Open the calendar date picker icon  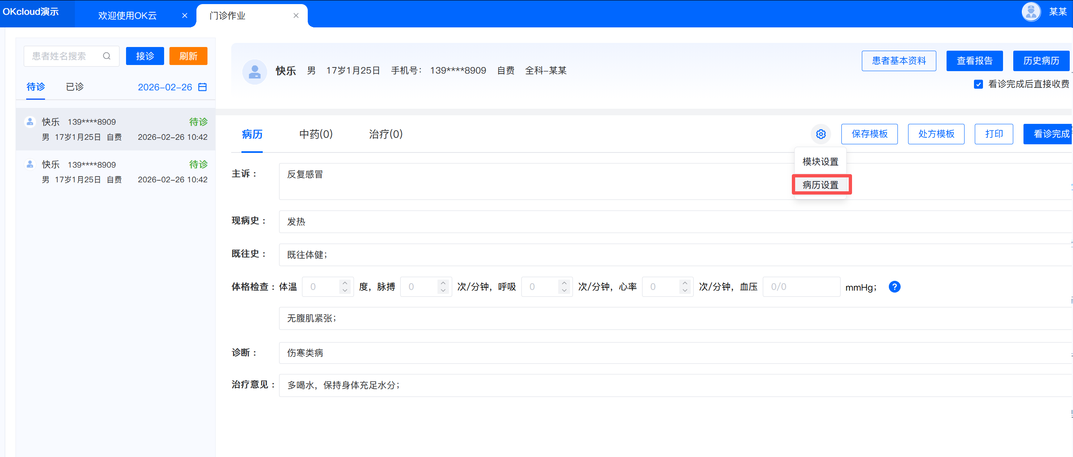(203, 87)
